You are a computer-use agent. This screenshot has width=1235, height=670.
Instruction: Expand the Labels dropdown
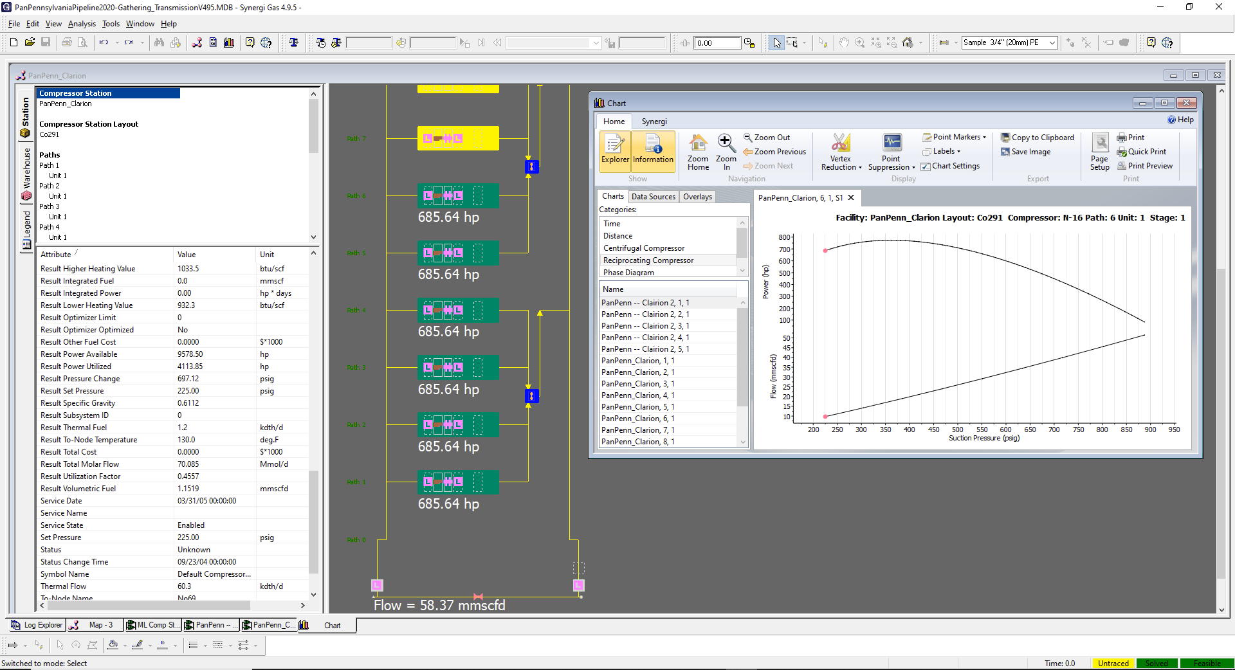(x=943, y=151)
